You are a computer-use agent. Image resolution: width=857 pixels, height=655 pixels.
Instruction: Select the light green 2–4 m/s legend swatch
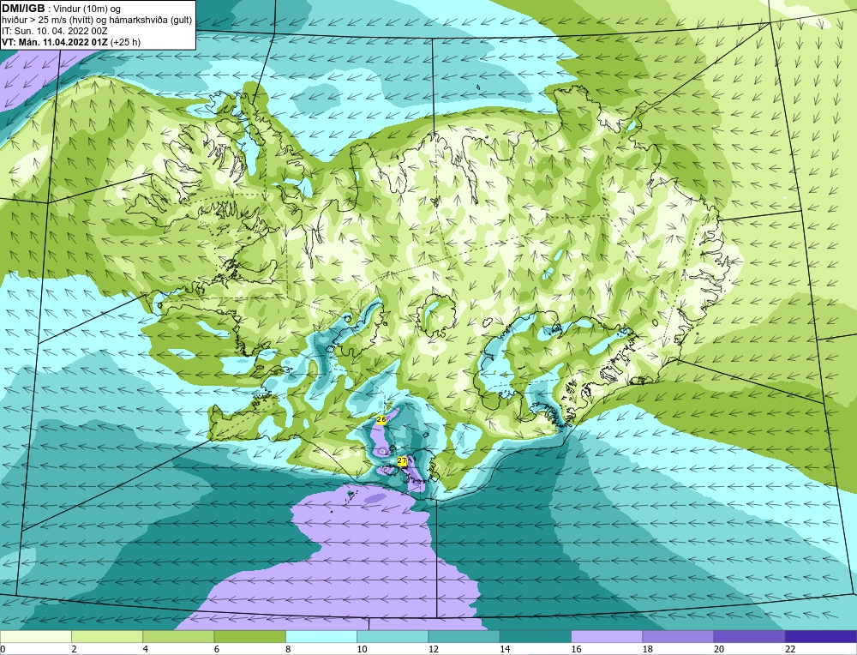107,637
